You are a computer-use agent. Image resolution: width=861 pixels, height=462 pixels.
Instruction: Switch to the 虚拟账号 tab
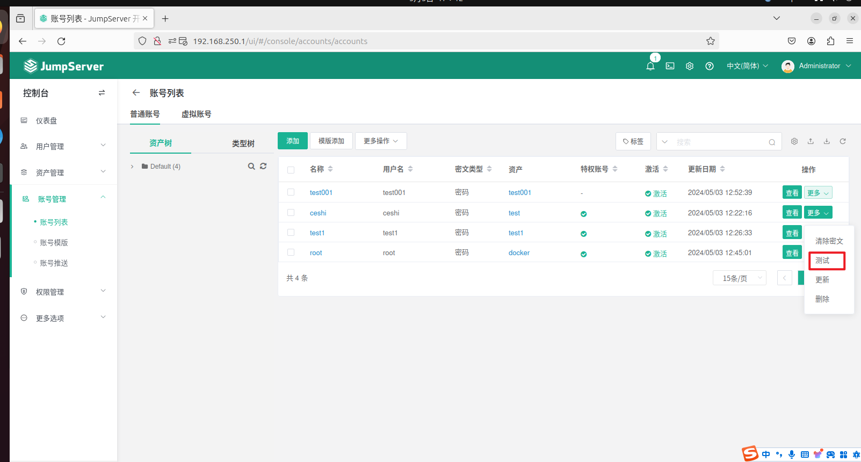coord(196,114)
